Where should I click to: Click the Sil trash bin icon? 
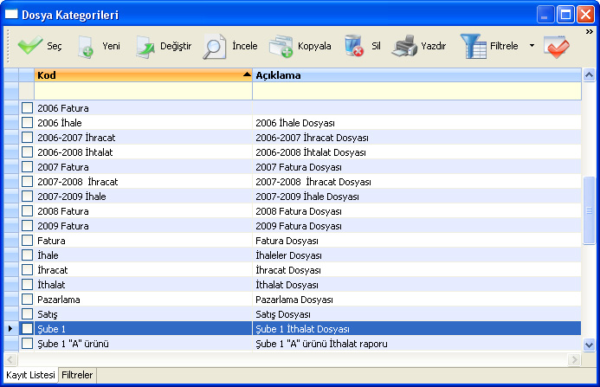coord(353,47)
